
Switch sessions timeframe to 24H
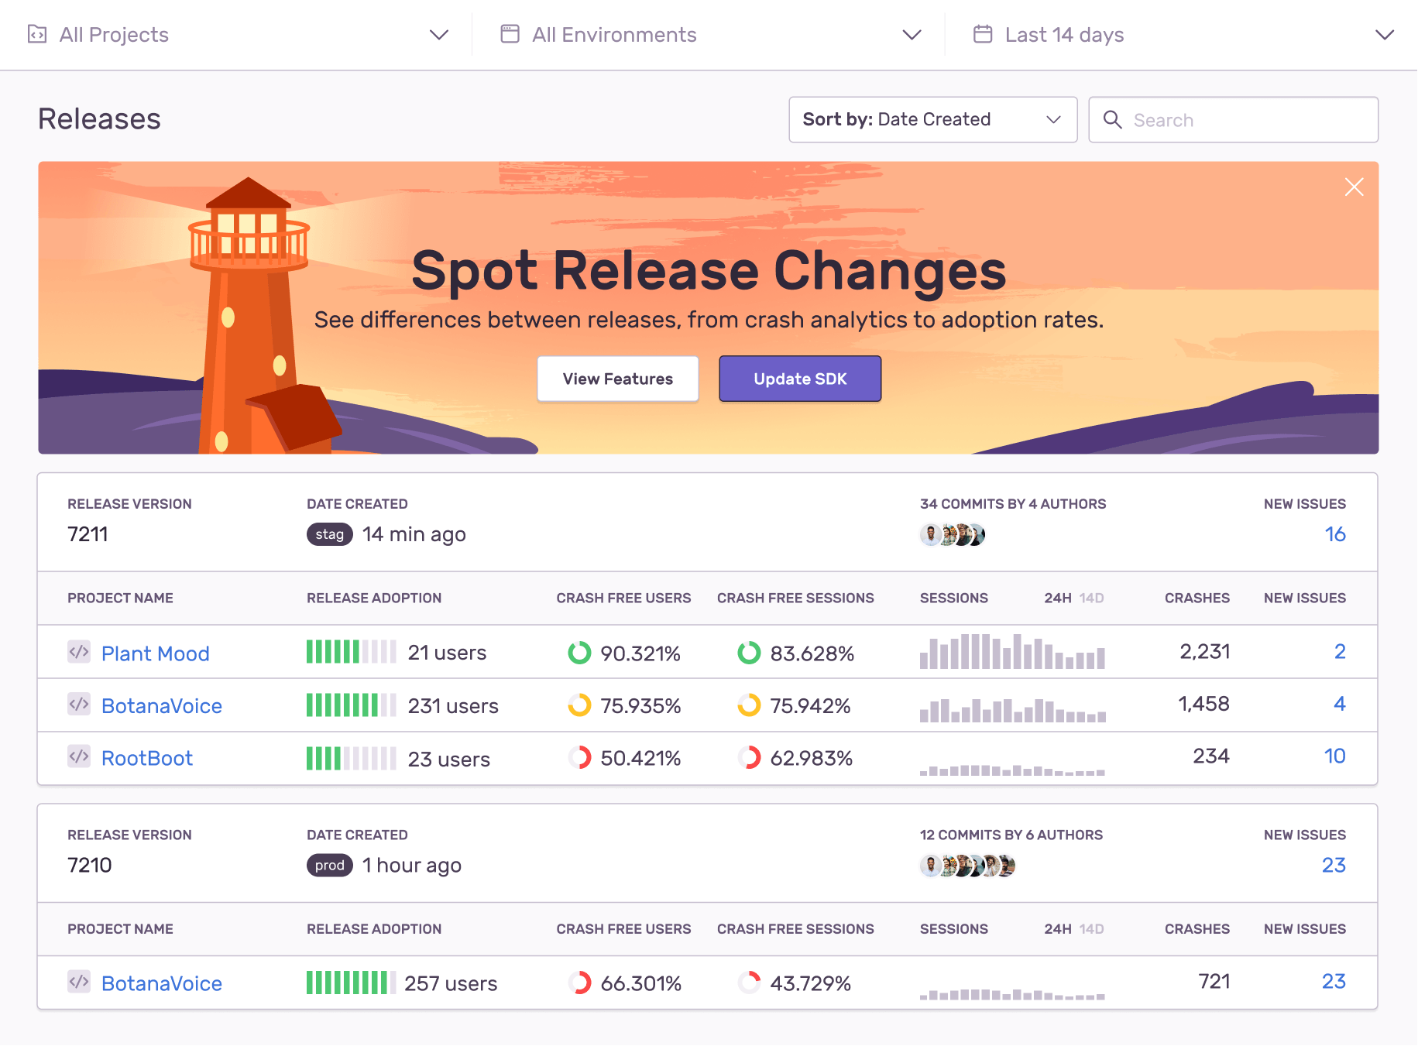[1056, 598]
